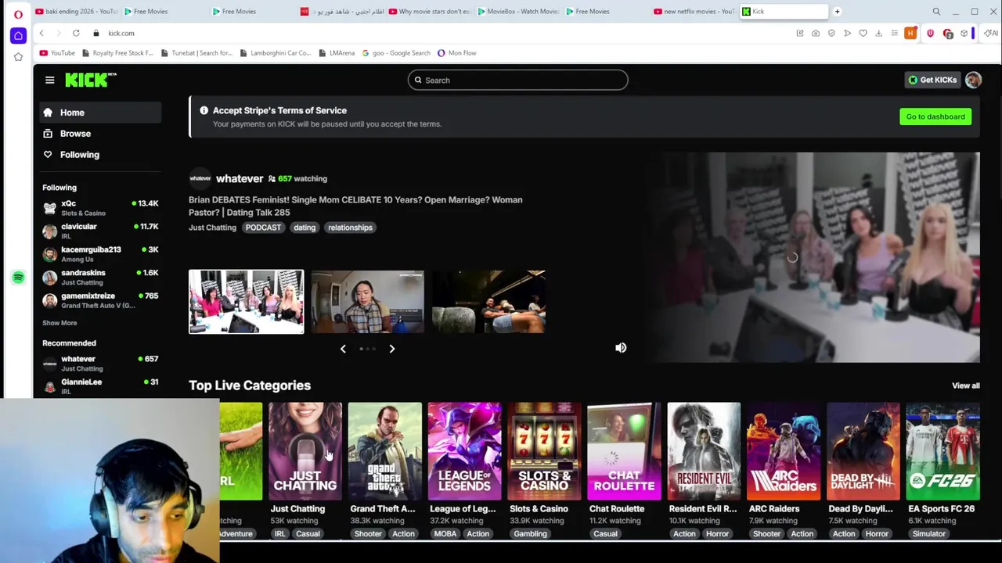This screenshot has width=1002, height=563.
Task: Open Slots & Casino category card
Action: [x=544, y=451]
